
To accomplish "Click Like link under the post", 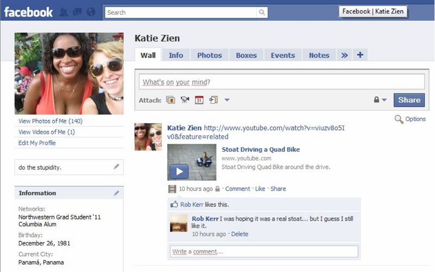I will coord(260,188).
